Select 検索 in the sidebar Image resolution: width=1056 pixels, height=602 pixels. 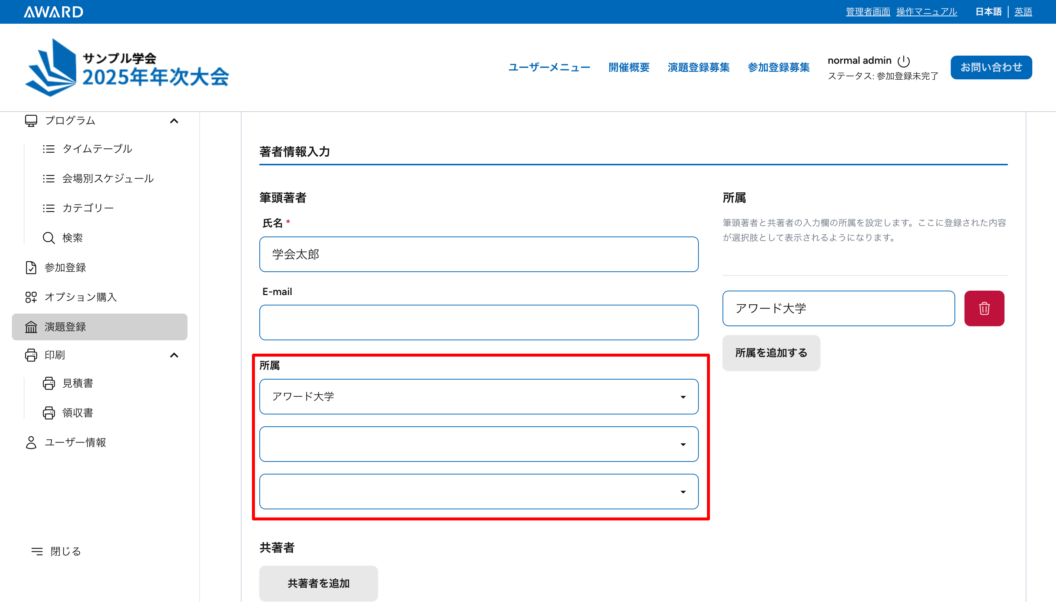pyautogui.click(x=72, y=238)
